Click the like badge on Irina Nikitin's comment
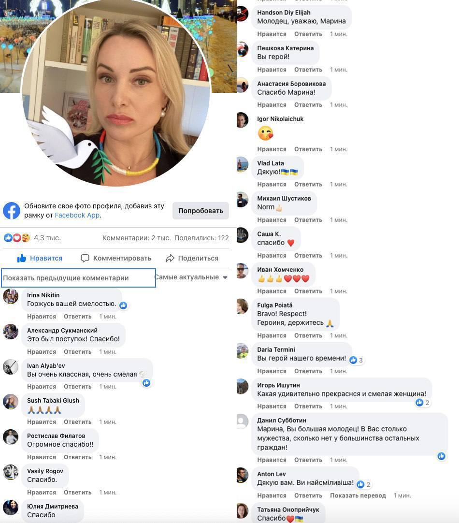Viewport: 459px width, 523px height. (x=123, y=305)
